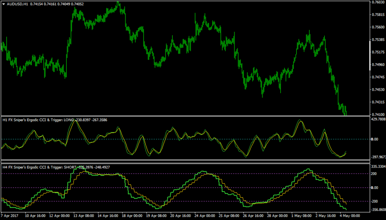Click the 0.74745 price axis label
Image resolution: width=386 pixels, height=220 pixels.
click(378, 77)
